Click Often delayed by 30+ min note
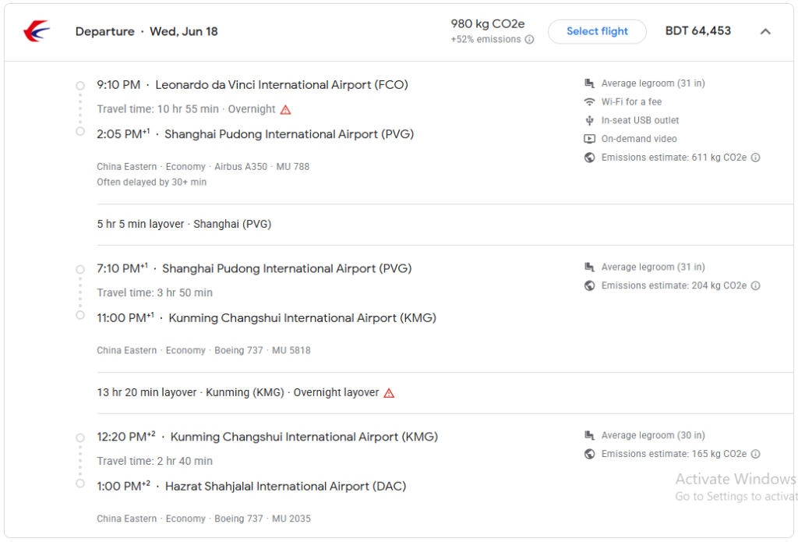 (152, 182)
